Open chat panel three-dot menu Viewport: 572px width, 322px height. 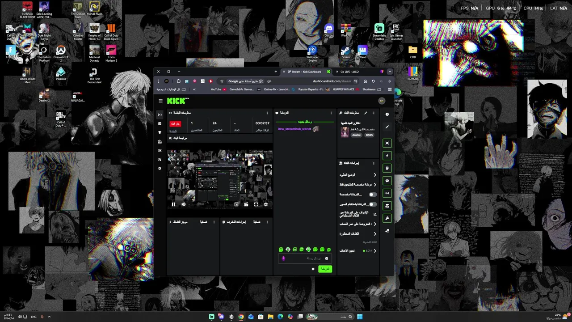point(331,113)
